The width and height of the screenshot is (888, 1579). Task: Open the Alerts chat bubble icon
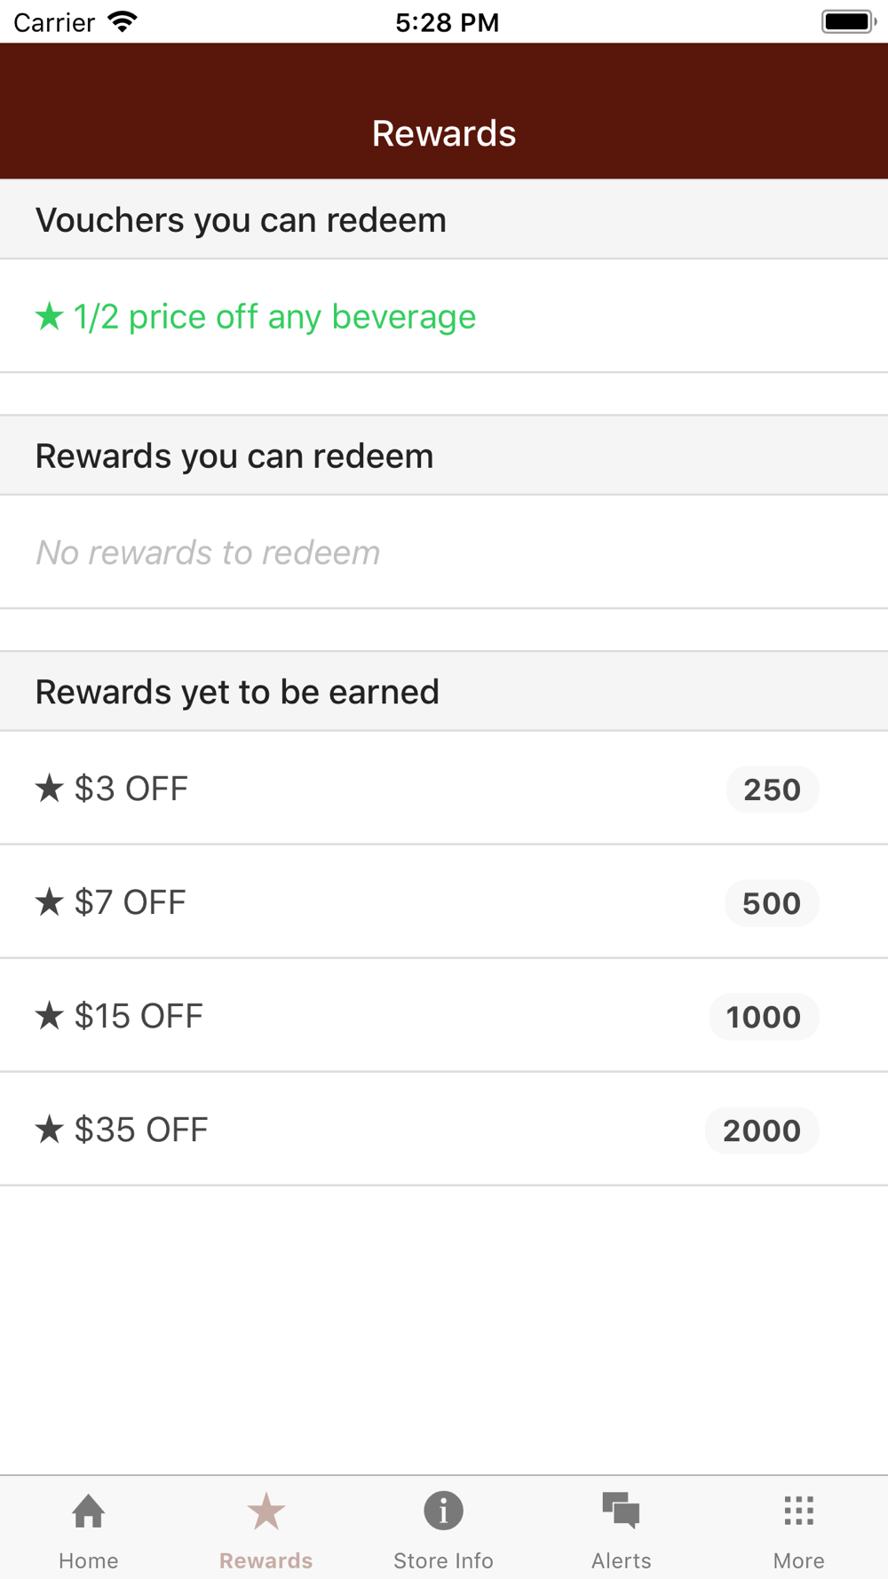point(621,1511)
